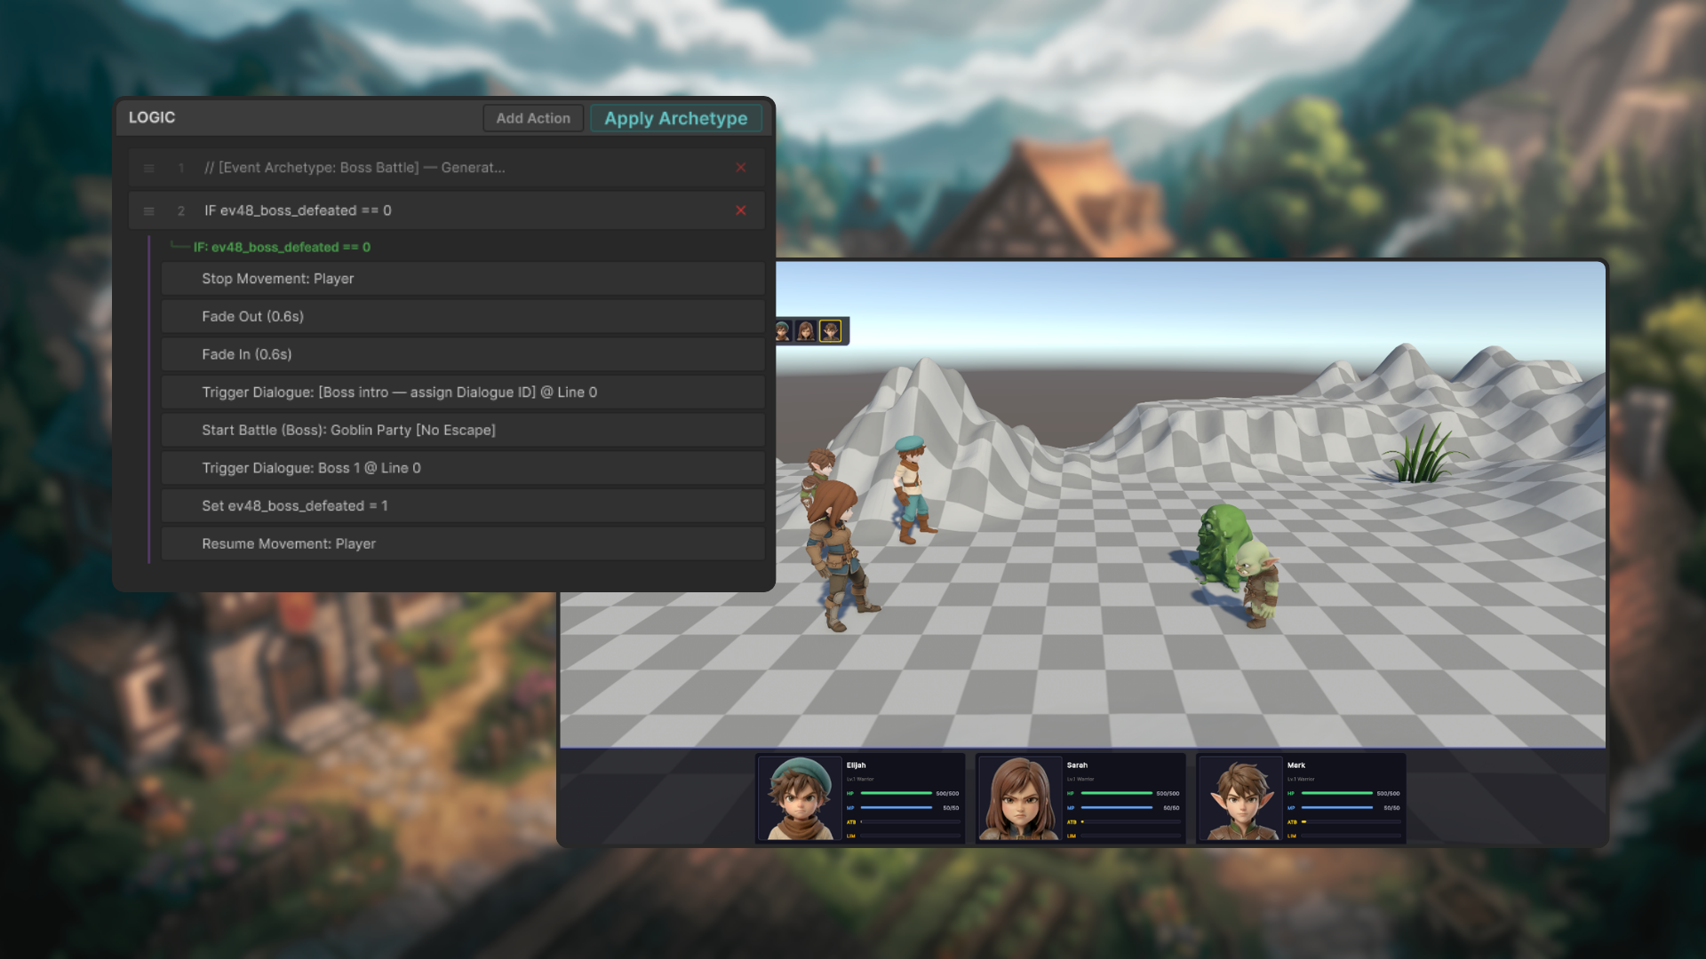Grab the drag handle of logic line 2

point(149,211)
